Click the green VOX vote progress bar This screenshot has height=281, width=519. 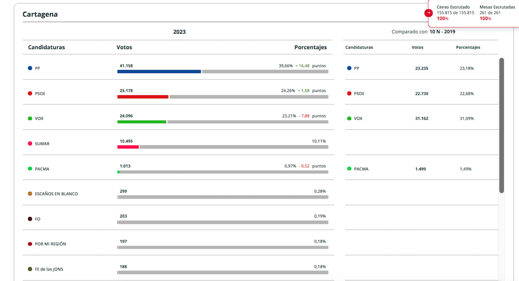click(x=142, y=122)
